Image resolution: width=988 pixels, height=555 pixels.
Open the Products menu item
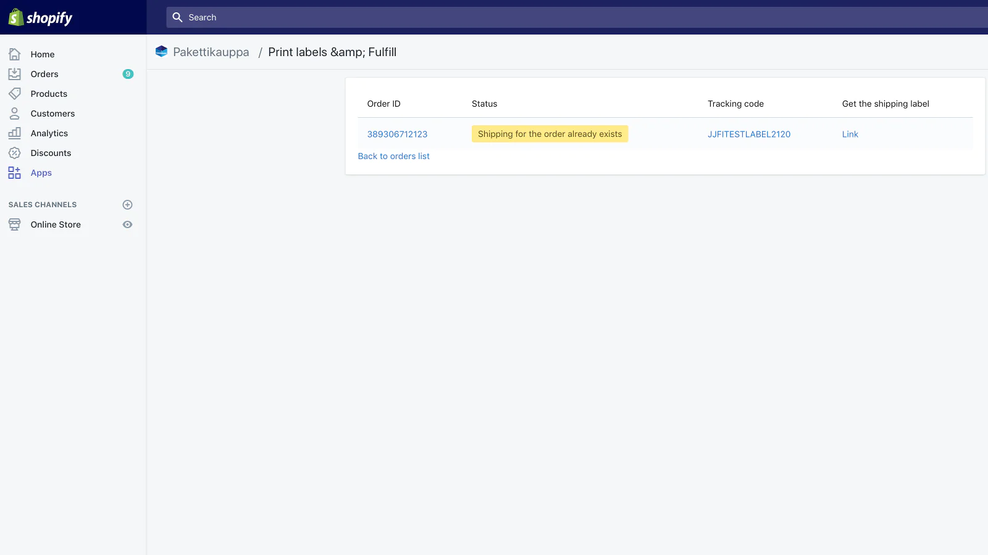pyautogui.click(x=49, y=94)
